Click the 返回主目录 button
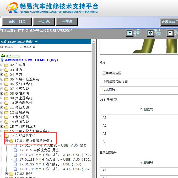This screenshot has height=178, width=178. [17, 21]
